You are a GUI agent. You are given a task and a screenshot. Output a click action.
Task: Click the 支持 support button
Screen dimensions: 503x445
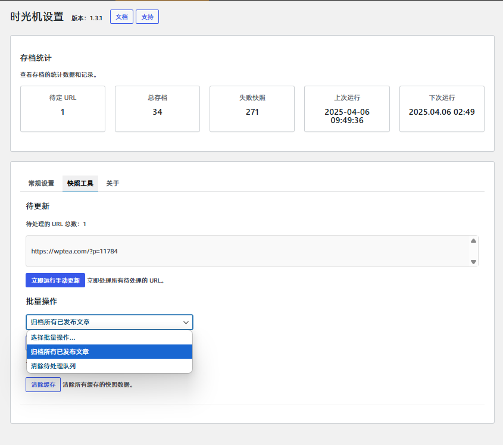click(147, 17)
